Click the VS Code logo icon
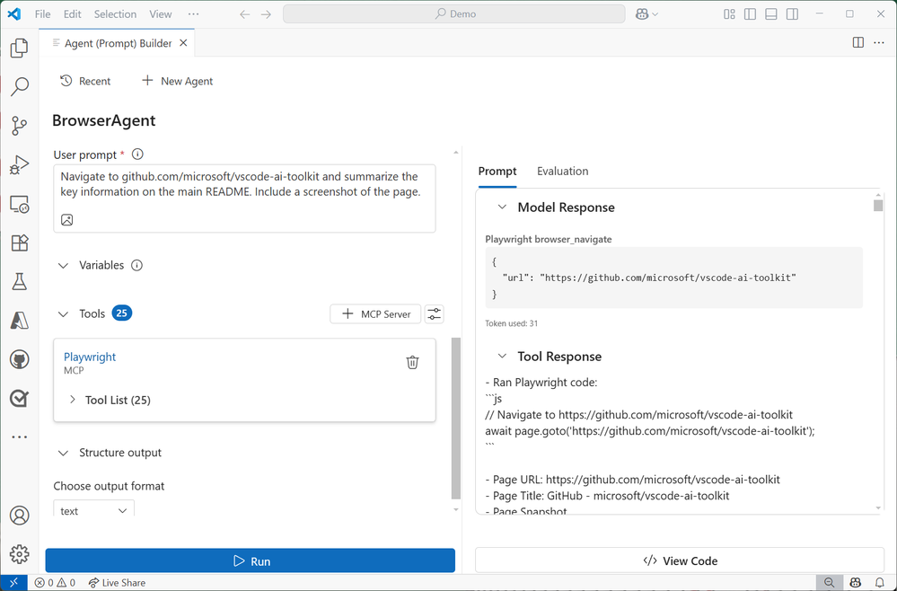Image resolution: width=897 pixels, height=591 pixels. 14,13
